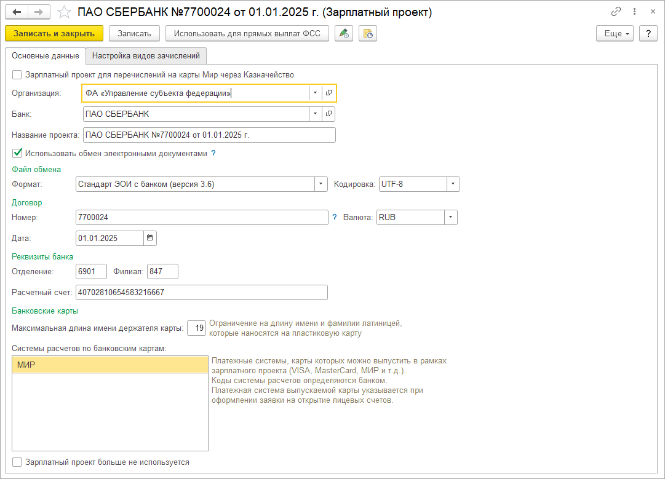Viewport: 665px width, 479px height.
Task: Open the Кодировка UTF-8 dropdown
Action: coord(453,184)
